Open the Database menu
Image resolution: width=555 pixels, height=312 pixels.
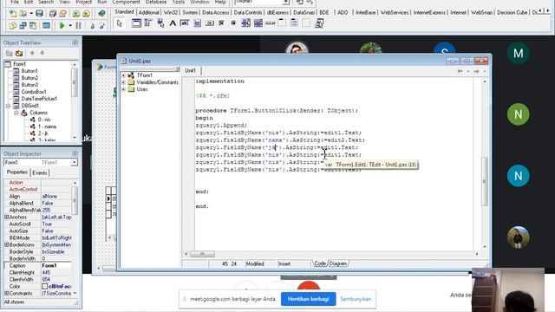click(156, 2)
